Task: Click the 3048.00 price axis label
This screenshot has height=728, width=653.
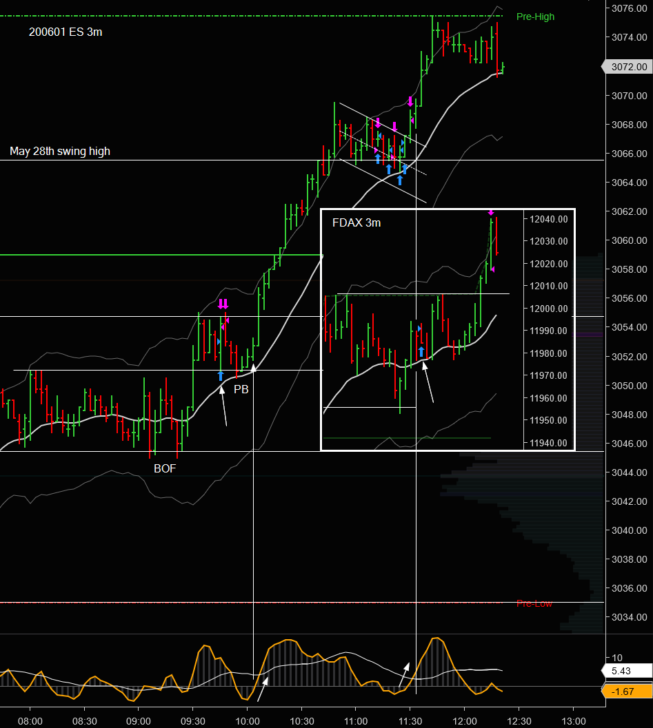Action: click(630, 414)
